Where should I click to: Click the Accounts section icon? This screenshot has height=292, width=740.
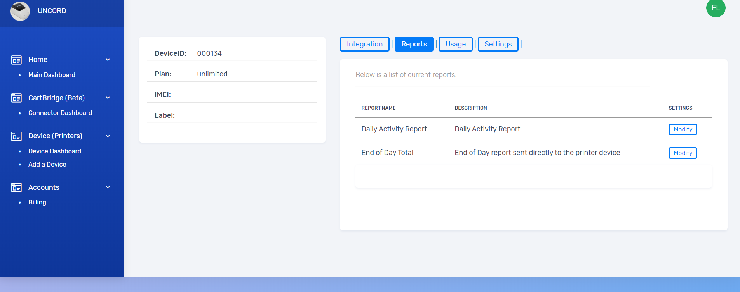coord(16,187)
